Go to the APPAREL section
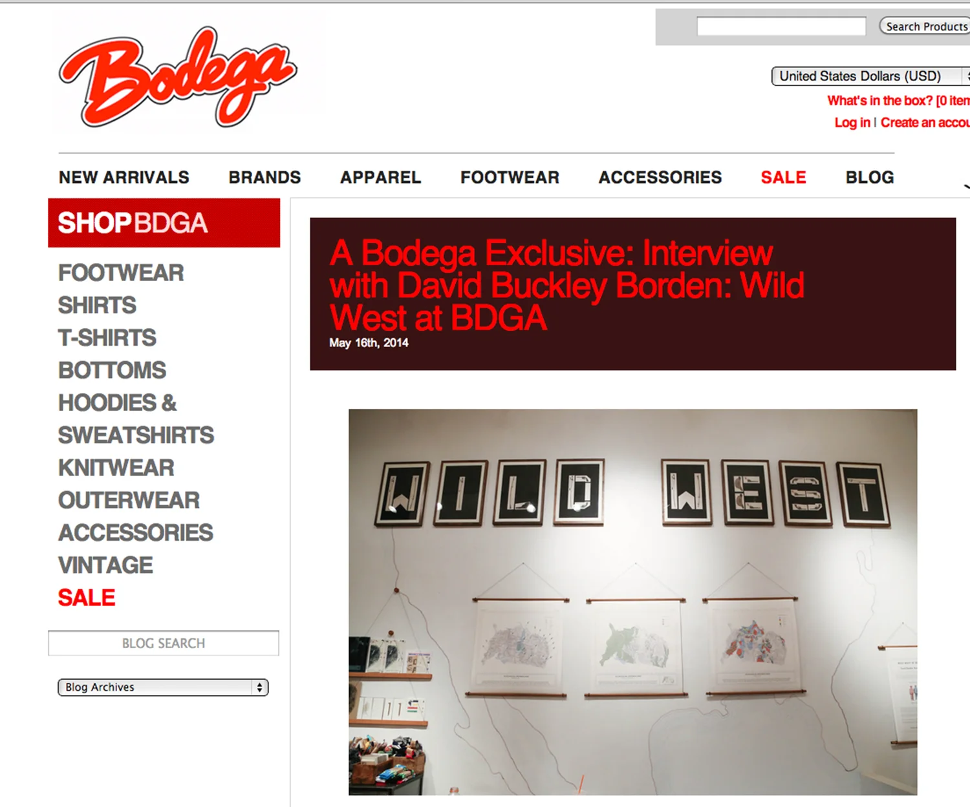Viewport: 970px width, 807px height. click(380, 177)
